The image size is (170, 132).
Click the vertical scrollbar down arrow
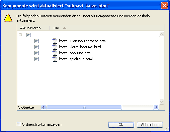[162, 102]
